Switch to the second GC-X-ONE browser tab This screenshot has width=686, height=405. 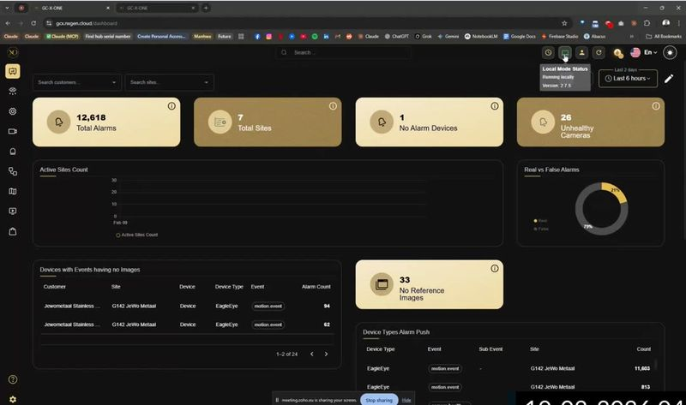tap(155, 8)
